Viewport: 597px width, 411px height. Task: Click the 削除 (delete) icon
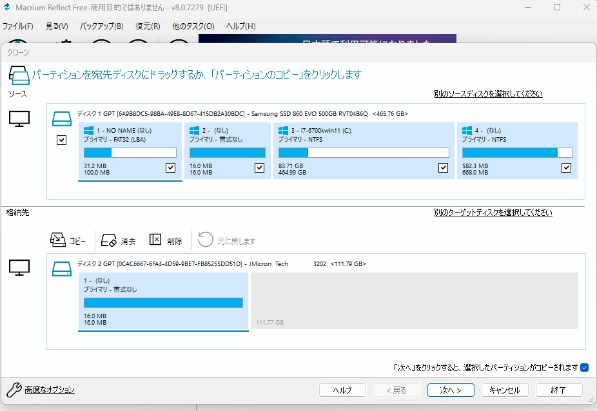pyautogui.click(x=155, y=239)
